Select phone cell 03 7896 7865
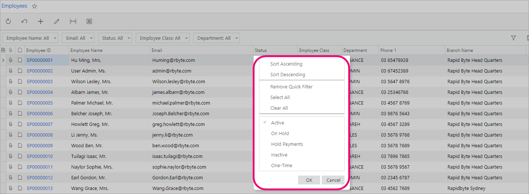The width and height of the screenshot is (529, 194). 412,156
